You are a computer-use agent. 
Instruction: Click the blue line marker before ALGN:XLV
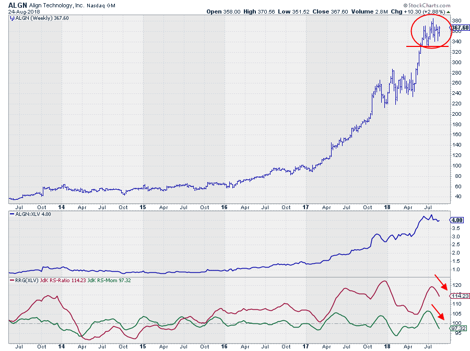click(x=12, y=214)
